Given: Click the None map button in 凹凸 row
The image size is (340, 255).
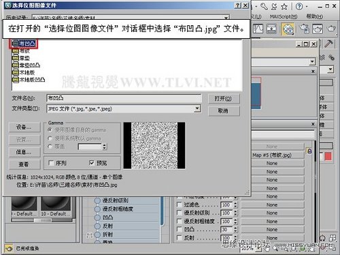Looking at the screenshot, I should tap(272, 230).
